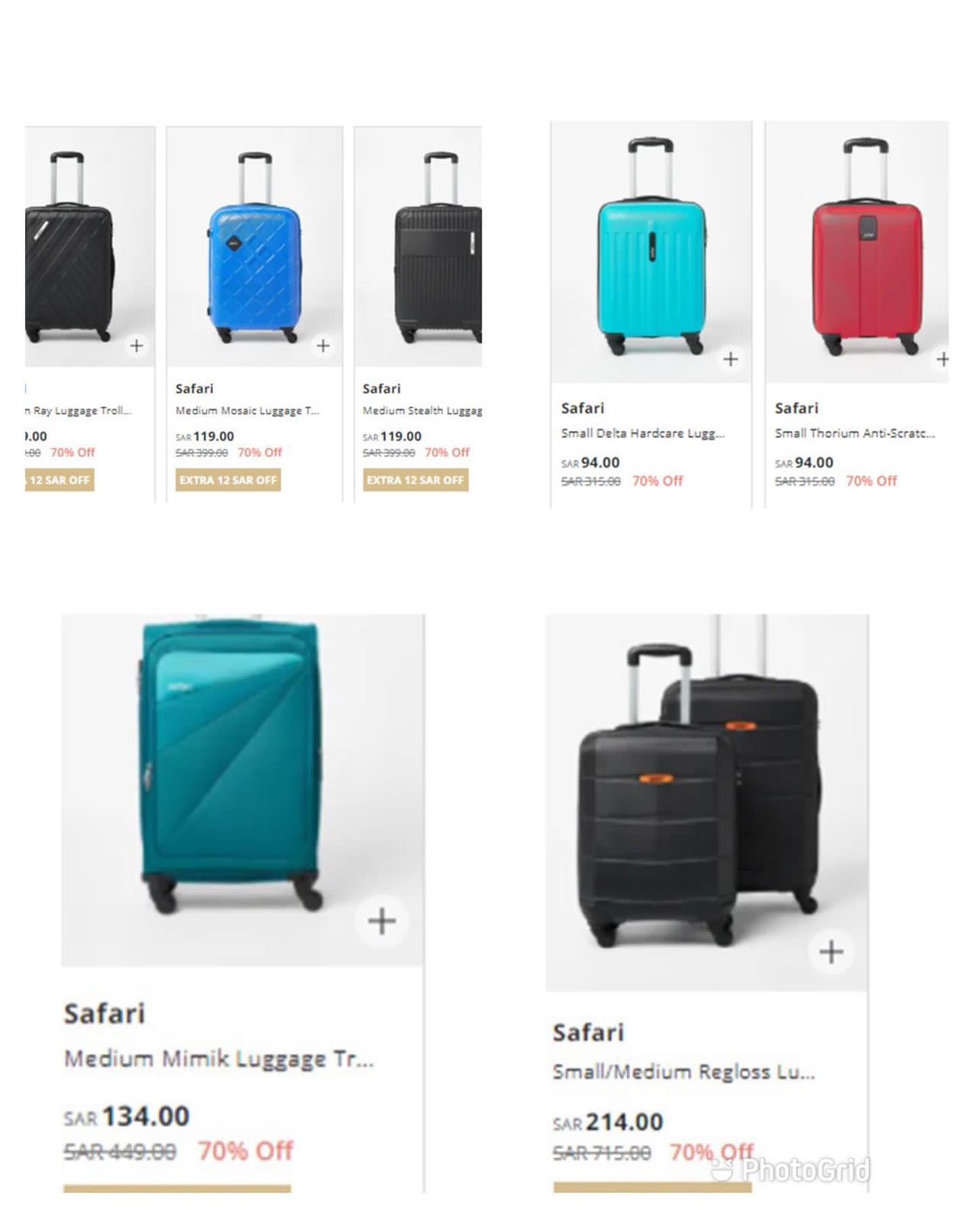Screen dimensions: 974x1218
Task: Open Small Delta Hardcare Luggage title link
Action: point(643,433)
